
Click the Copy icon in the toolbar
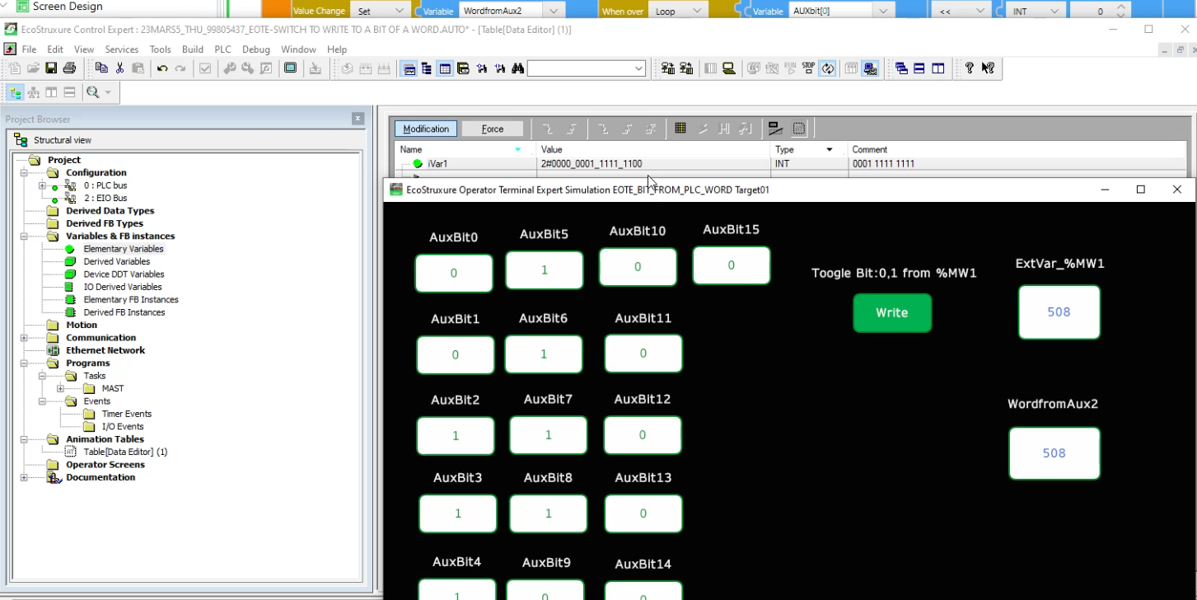point(101,68)
